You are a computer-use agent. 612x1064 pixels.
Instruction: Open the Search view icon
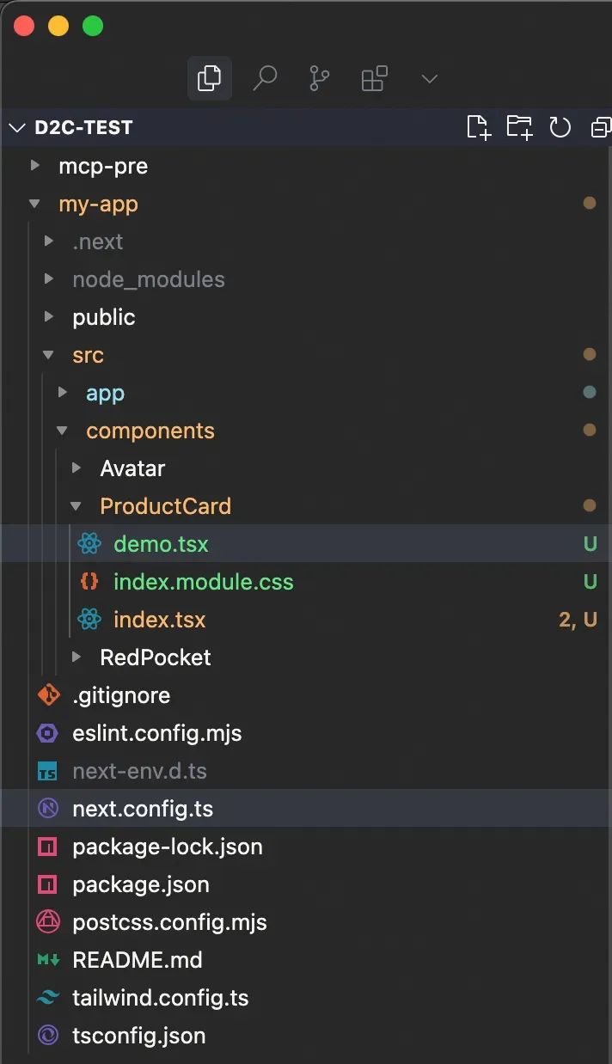[x=265, y=79]
